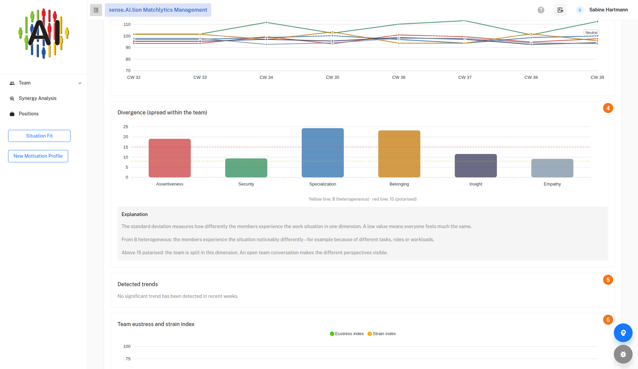Click the 'From 8 heterogeneous' explanation line
Viewport: 638px width, 369px height.
pyautogui.click(x=278, y=240)
